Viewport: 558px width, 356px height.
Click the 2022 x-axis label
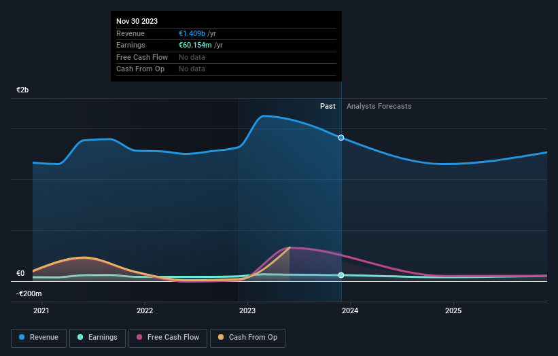(145, 310)
